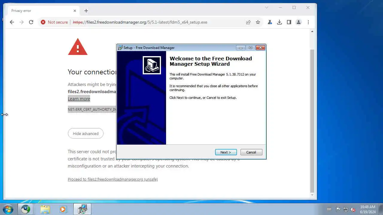The height and width of the screenshot is (215, 383).
Task: Share this page icon in address bar
Action: (x=248, y=22)
